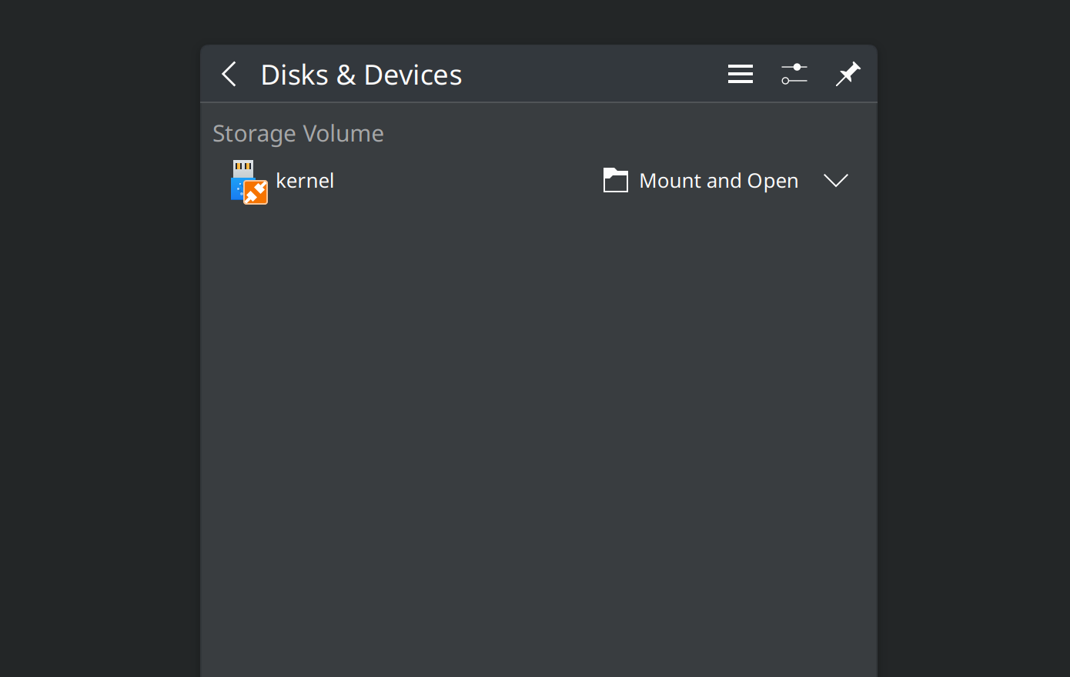Show device filter options via three-line icon

pos(741,75)
